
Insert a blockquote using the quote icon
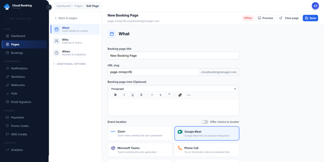(169, 95)
